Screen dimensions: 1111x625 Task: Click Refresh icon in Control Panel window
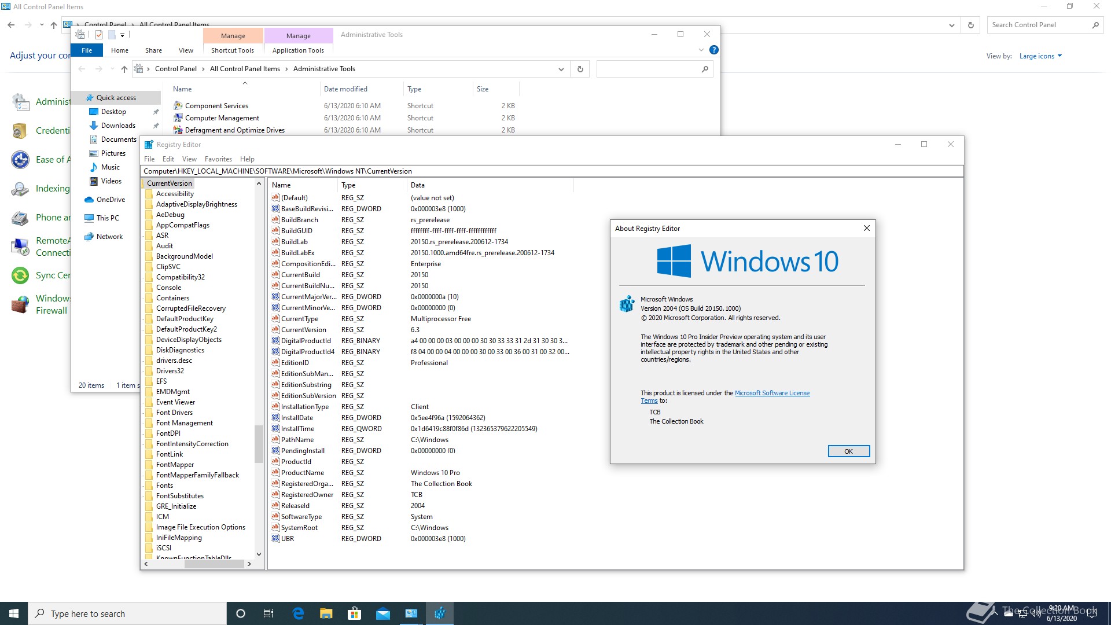(971, 25)
